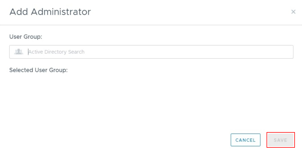
Task: Click the "User Group:" label
Action: point(26,37)
